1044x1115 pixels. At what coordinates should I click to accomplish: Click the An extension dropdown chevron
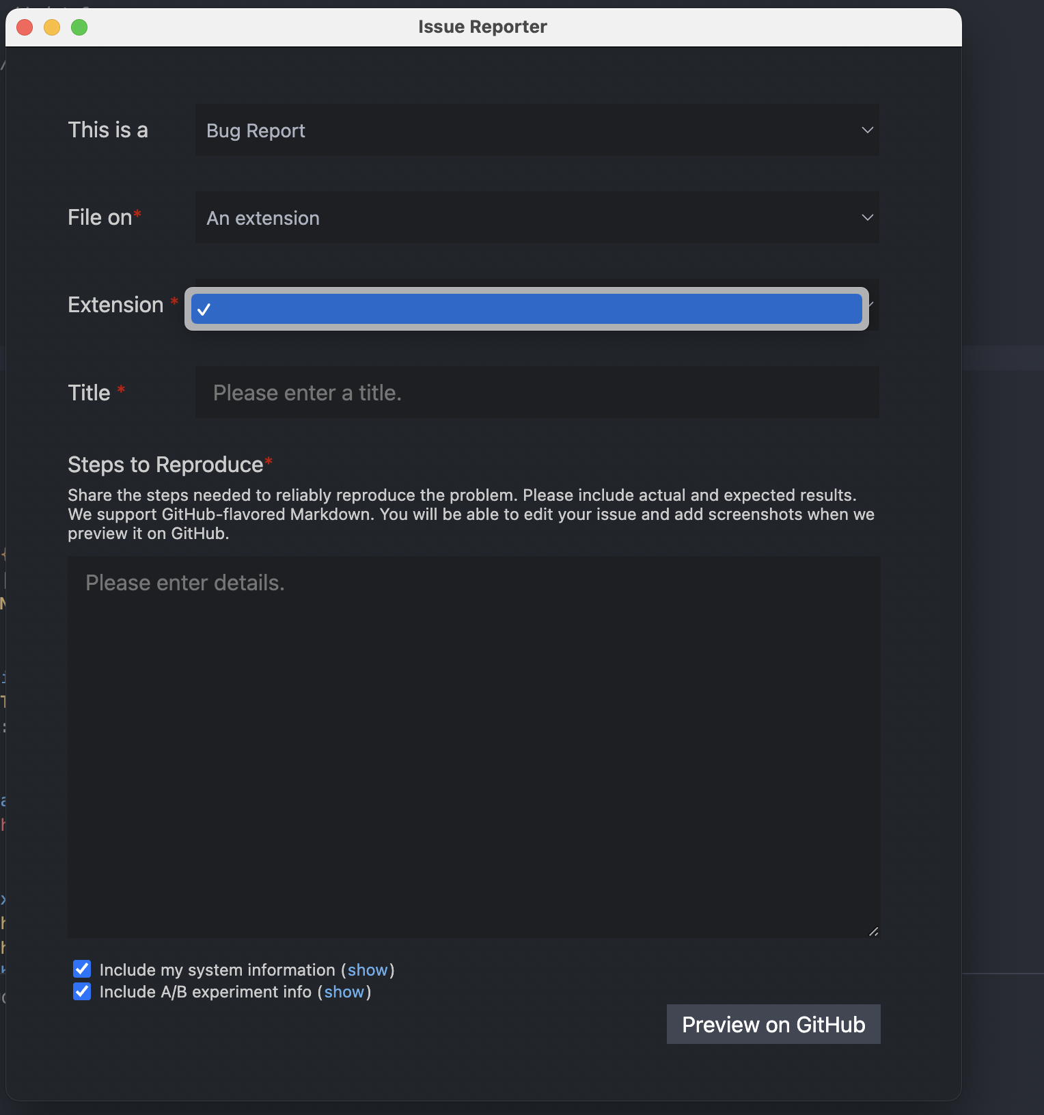pyautogui.click(x=867, y=217)
